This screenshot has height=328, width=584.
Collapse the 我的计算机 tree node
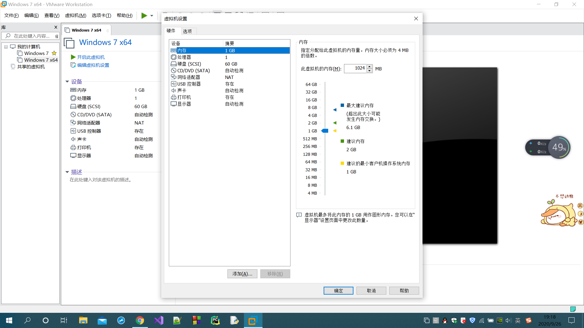[x=6, y=46]
